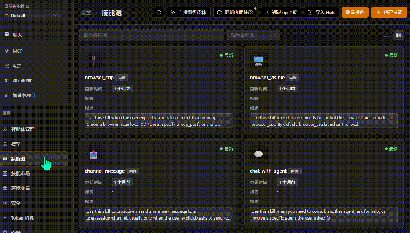Click 1个月前 update time on chat_with_agent
Screen dimensions: 410x233
[x=287, y=182]
